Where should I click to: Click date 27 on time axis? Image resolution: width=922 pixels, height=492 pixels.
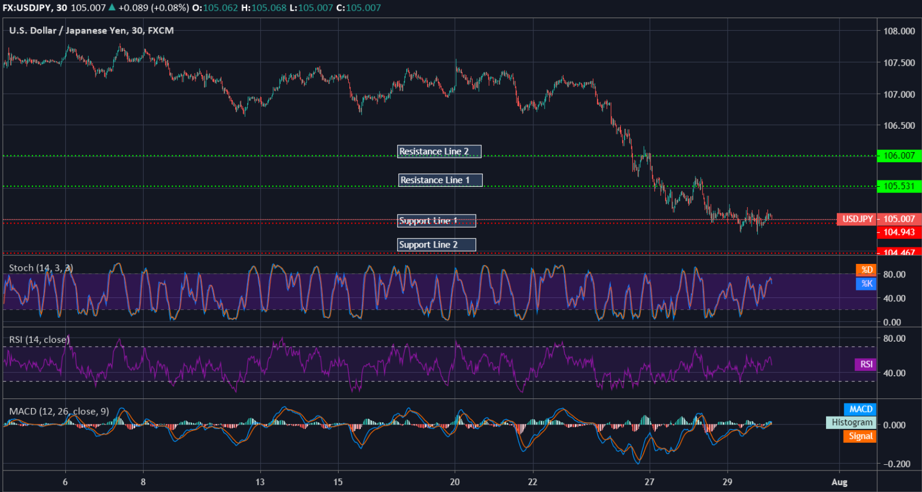(x=649, y=482)
